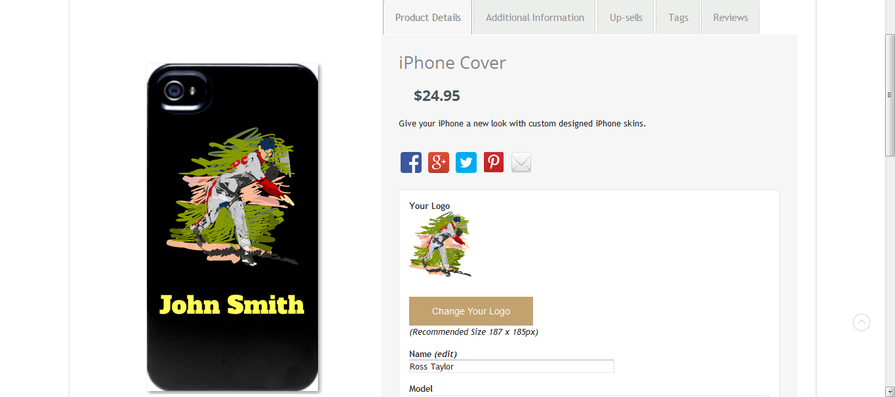This screenshot has width=895, height=397.
Task: Share the product on Facebook
Action: [x=411, y=162]
